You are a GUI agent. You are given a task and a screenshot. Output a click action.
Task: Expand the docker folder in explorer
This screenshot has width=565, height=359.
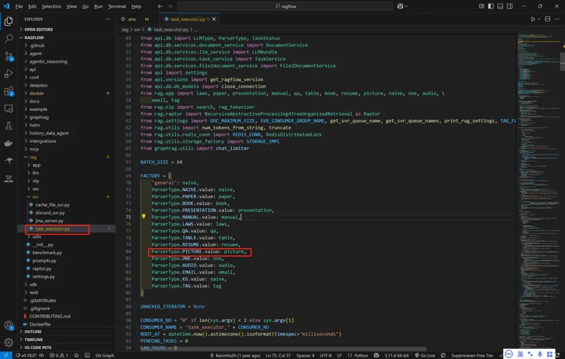click(x=37, y=93)
